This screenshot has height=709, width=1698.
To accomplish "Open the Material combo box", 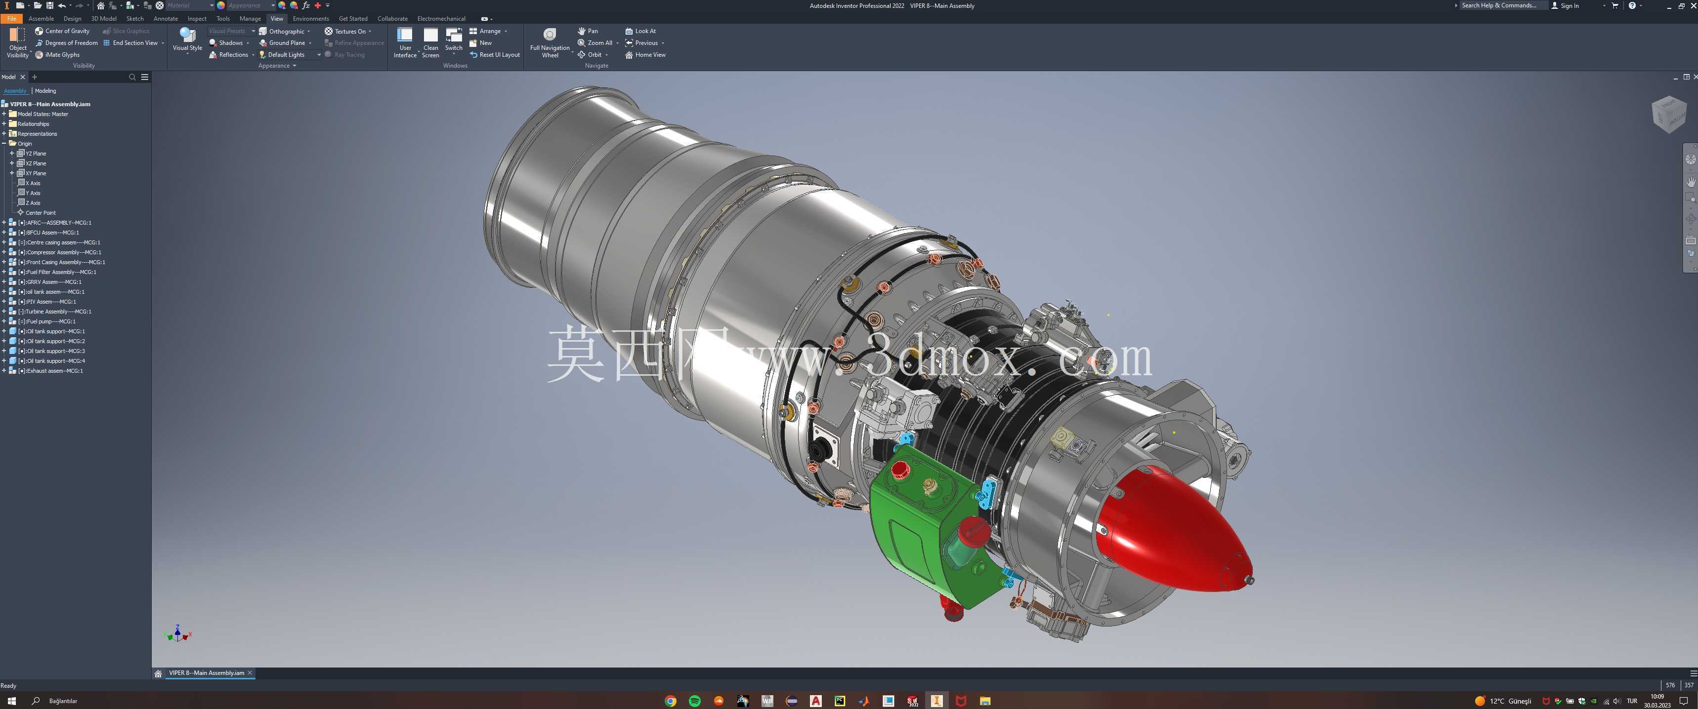I will pos(190,5).
